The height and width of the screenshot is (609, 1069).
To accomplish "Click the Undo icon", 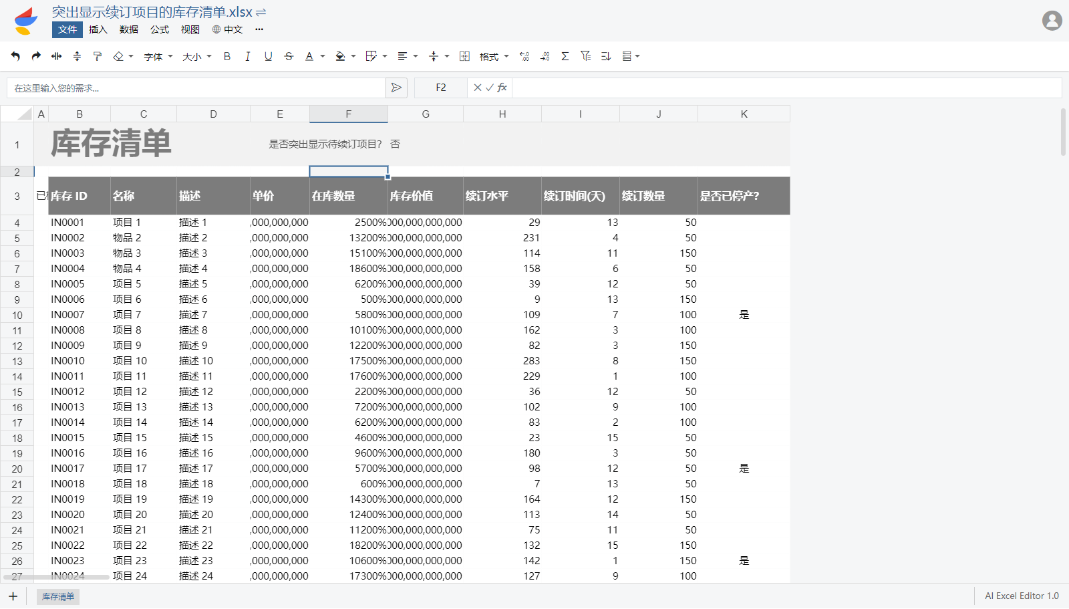I will coord(15,56).
